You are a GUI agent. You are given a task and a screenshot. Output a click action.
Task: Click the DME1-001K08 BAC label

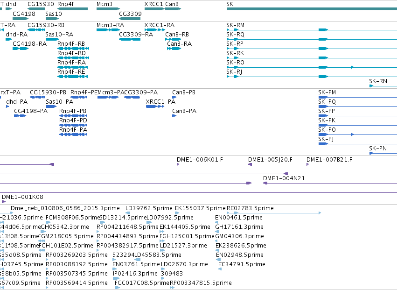click(x=22, y=197)
